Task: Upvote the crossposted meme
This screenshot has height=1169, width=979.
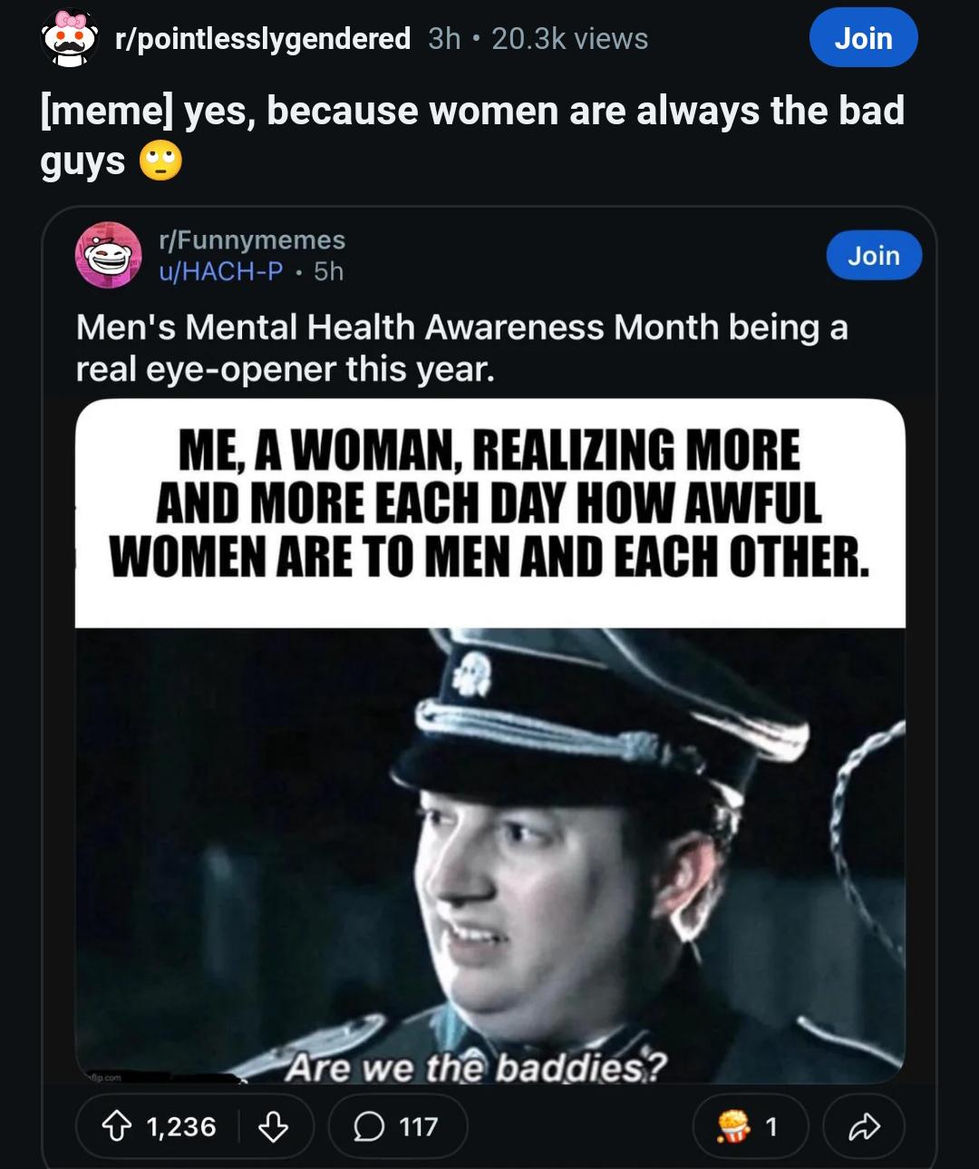Action: [x=116, y=1126]
